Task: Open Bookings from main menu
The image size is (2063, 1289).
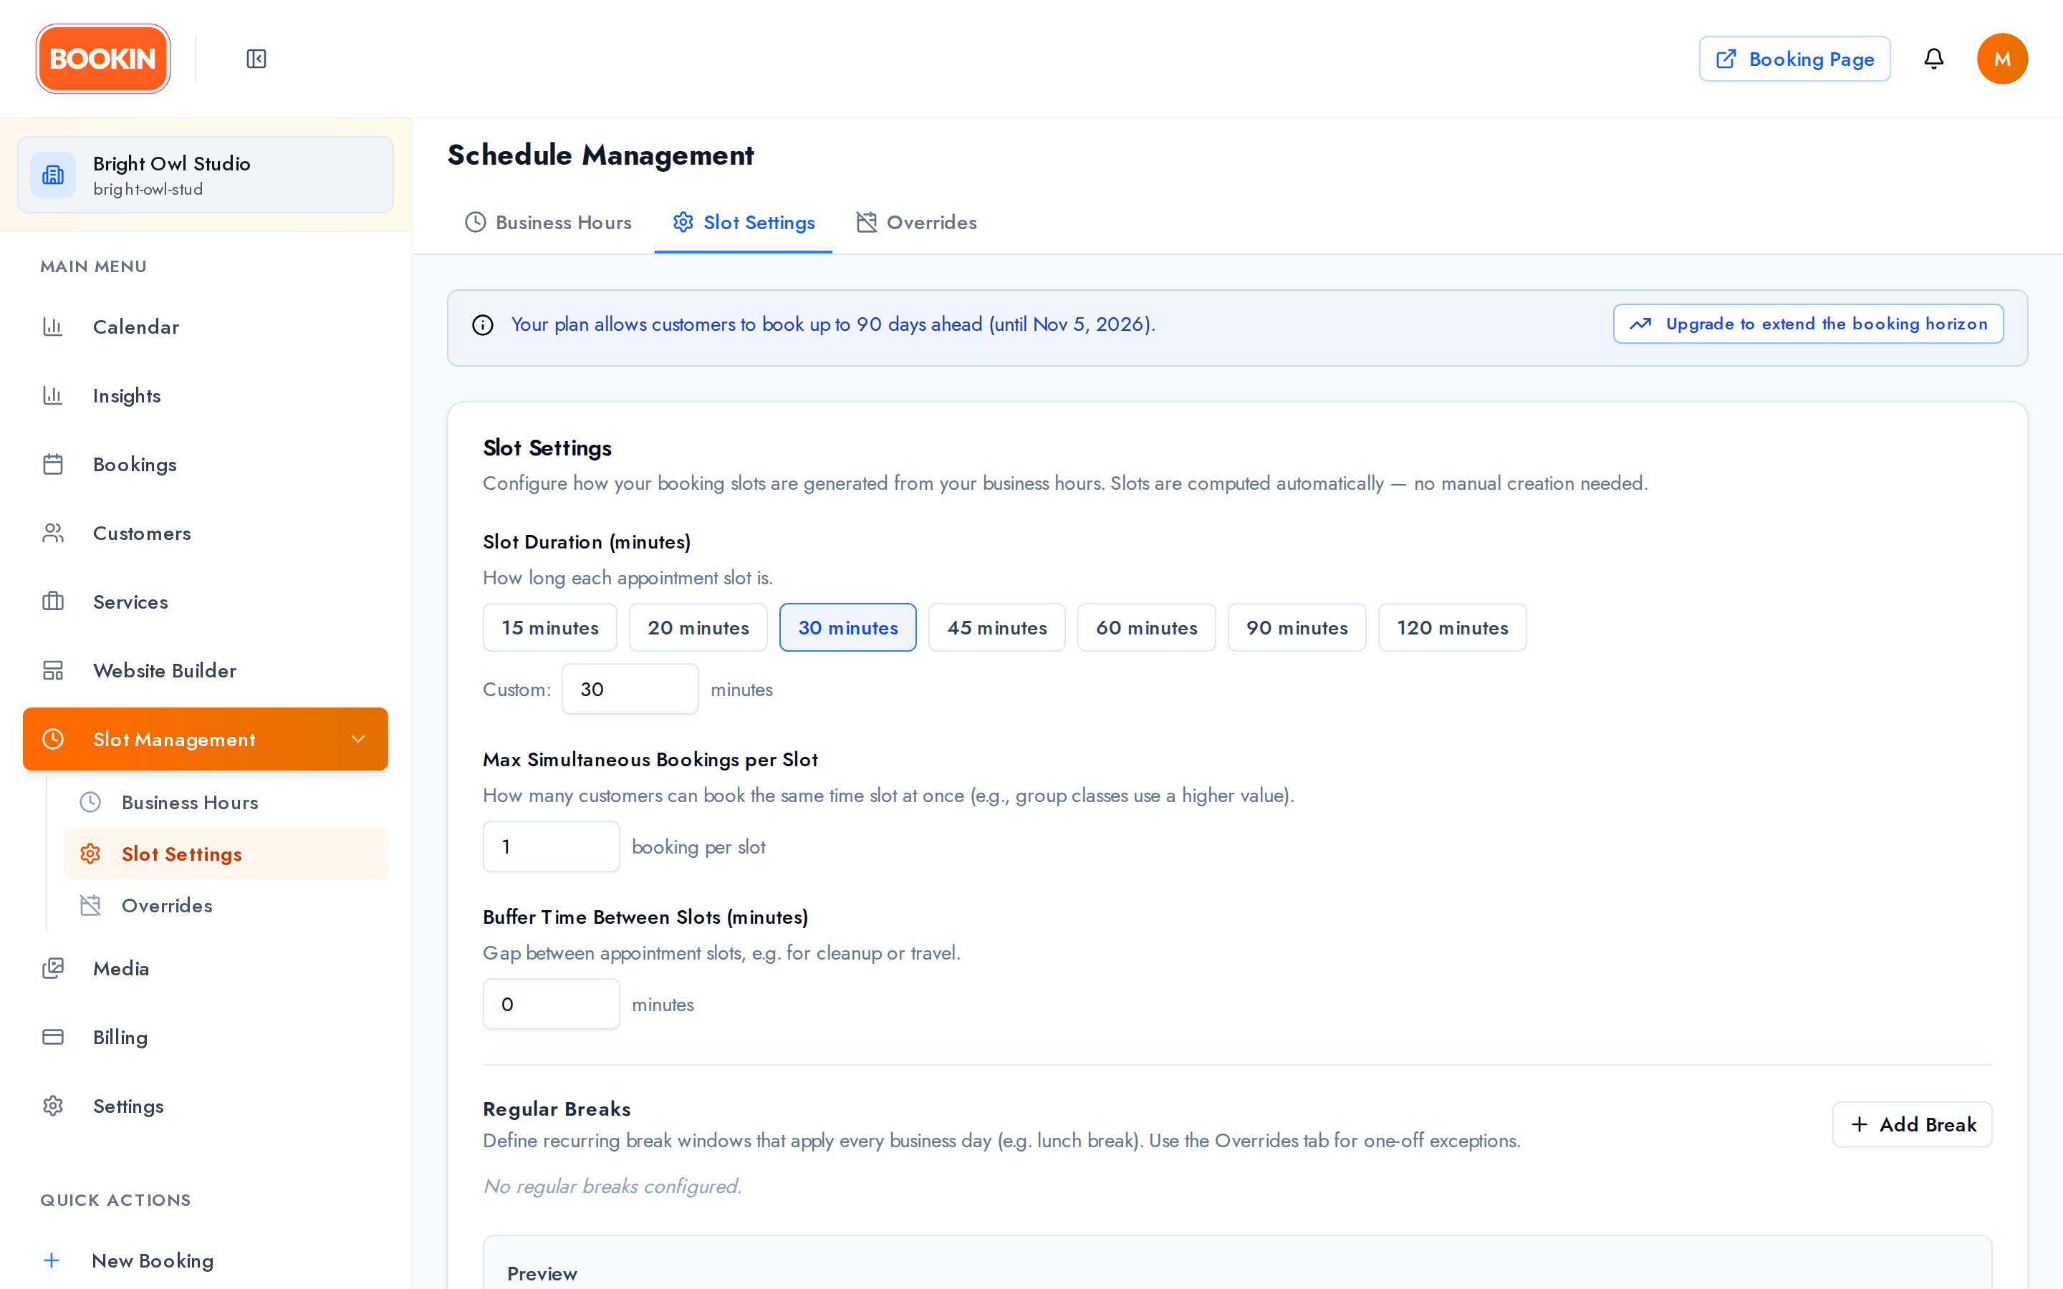Action: (x=206, y=465)
